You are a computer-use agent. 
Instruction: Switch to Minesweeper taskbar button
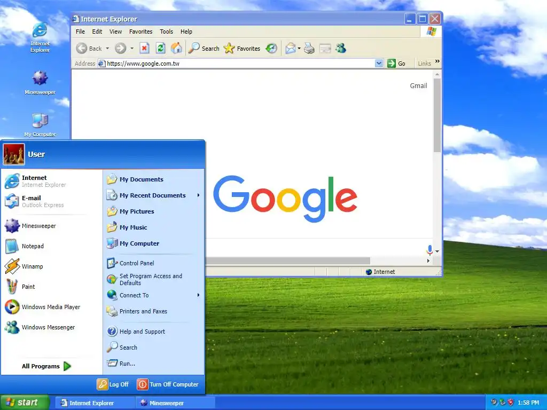click(175, 403)
